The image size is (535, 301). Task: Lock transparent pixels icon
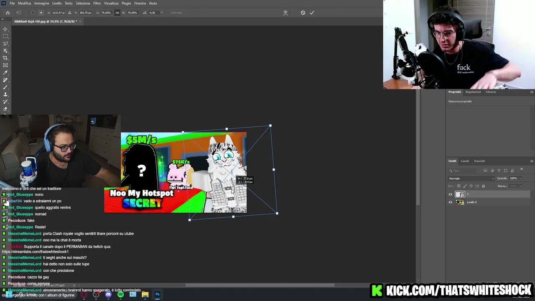pyautogui.click(x=459, y=186)
